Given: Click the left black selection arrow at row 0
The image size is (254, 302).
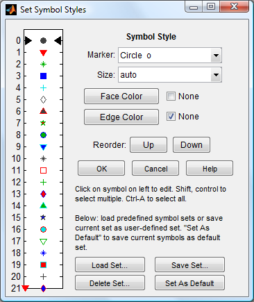Looking at the screenshot, I should [28, 41].
